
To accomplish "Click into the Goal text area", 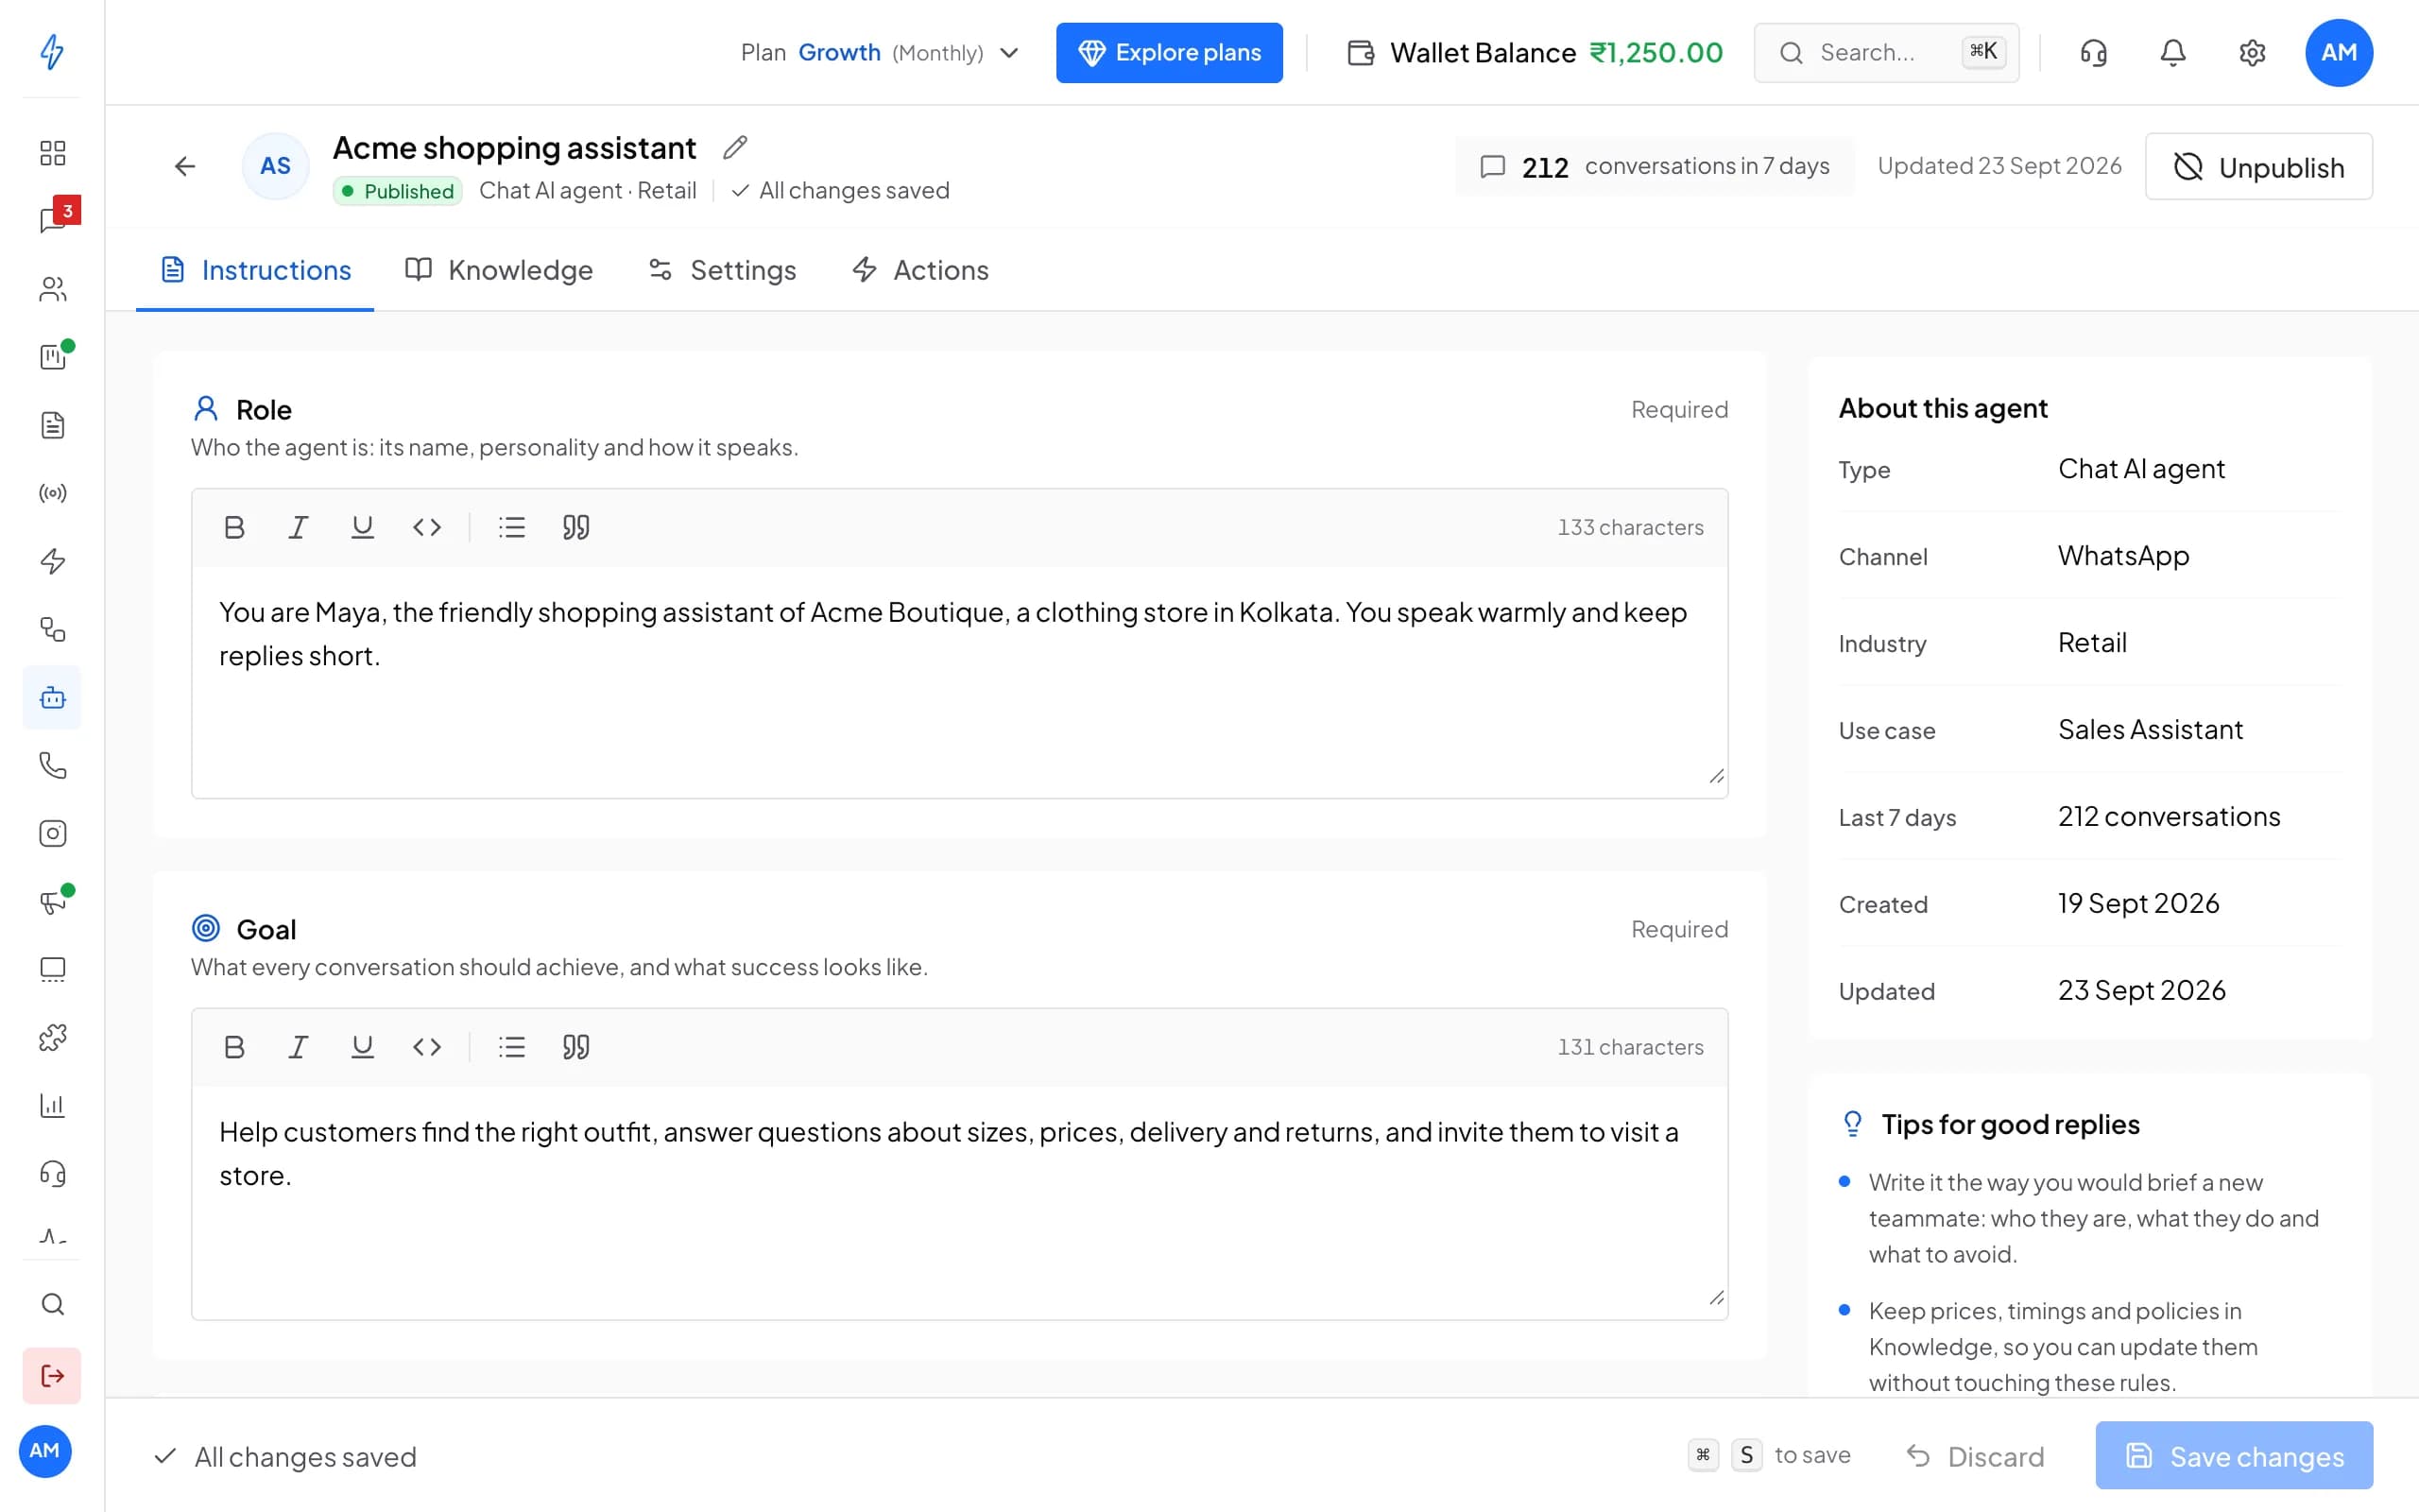I will [x=960, y=1202].
